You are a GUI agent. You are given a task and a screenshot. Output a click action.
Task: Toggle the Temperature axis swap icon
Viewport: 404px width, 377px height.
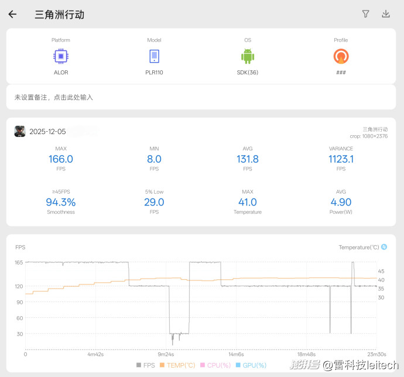click(384, 247)
